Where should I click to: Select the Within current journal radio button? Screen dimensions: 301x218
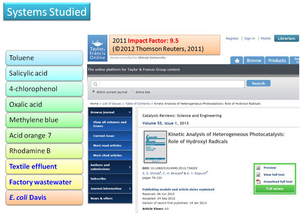coord(94,91)
